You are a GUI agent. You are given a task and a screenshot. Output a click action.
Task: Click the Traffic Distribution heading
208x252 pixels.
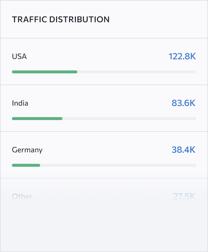[x=61, y=19]
